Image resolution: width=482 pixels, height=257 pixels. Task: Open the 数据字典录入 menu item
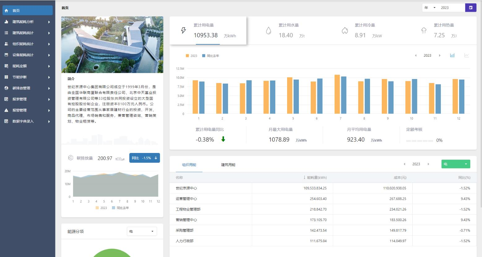pos(28,121)
